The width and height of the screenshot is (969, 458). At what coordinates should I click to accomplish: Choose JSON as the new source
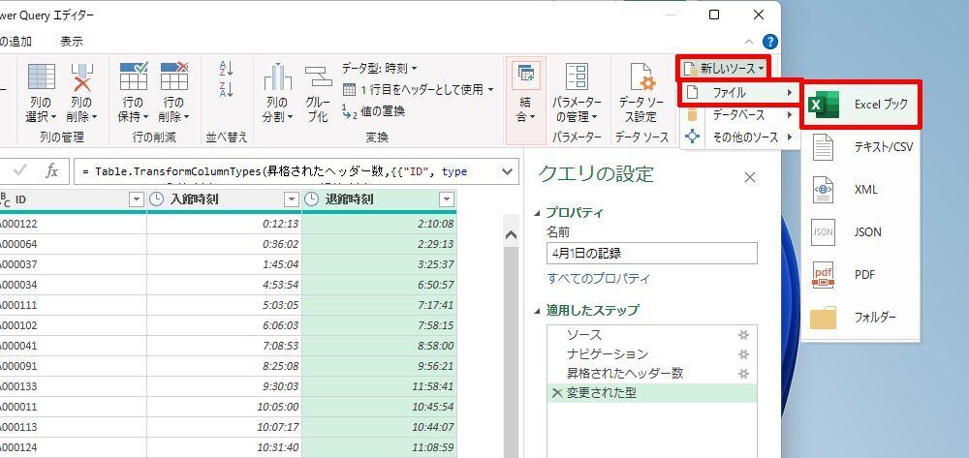tap(862, 232)
